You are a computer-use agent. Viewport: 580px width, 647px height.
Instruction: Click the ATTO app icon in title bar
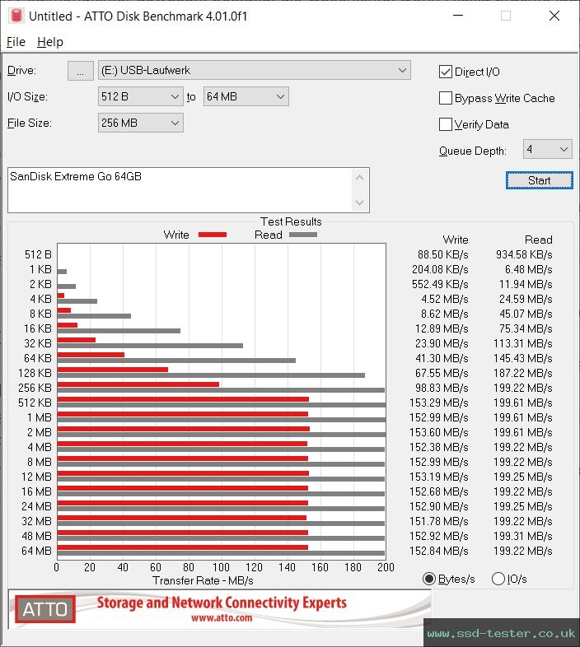click(x=16, y=16)
